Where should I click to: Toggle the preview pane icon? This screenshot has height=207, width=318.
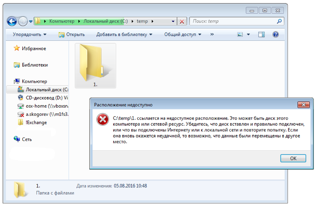261,34
